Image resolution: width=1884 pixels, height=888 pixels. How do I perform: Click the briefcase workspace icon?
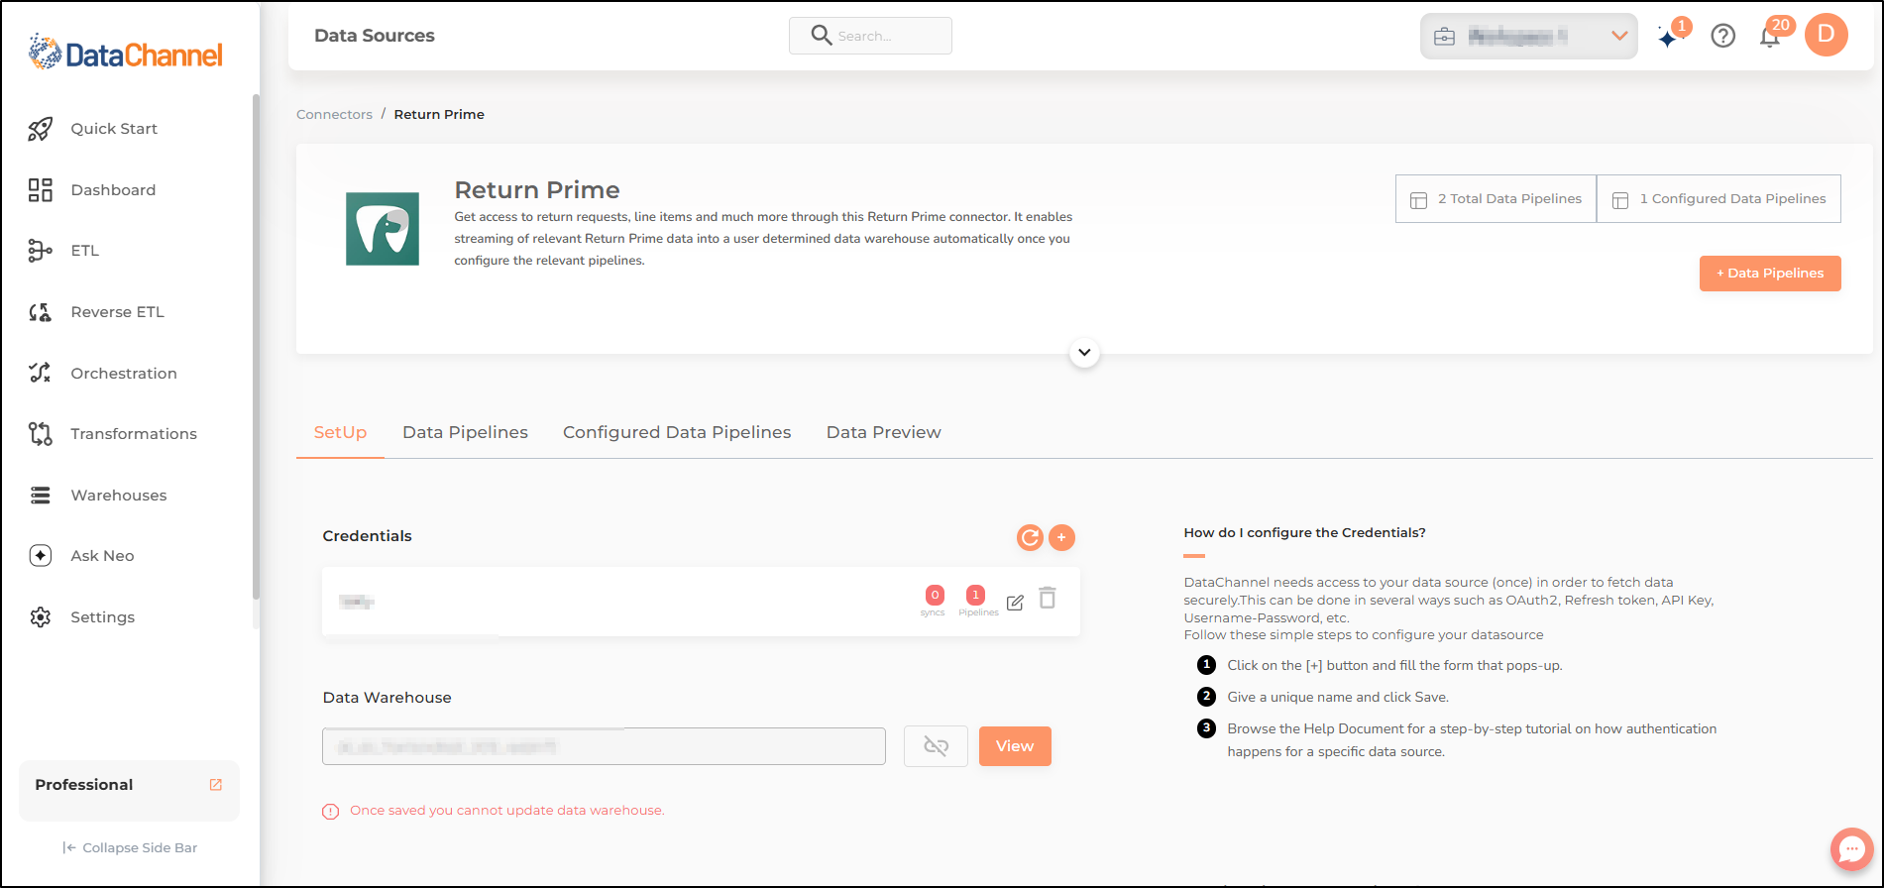pyautogui.click(x=1445, y=37)
